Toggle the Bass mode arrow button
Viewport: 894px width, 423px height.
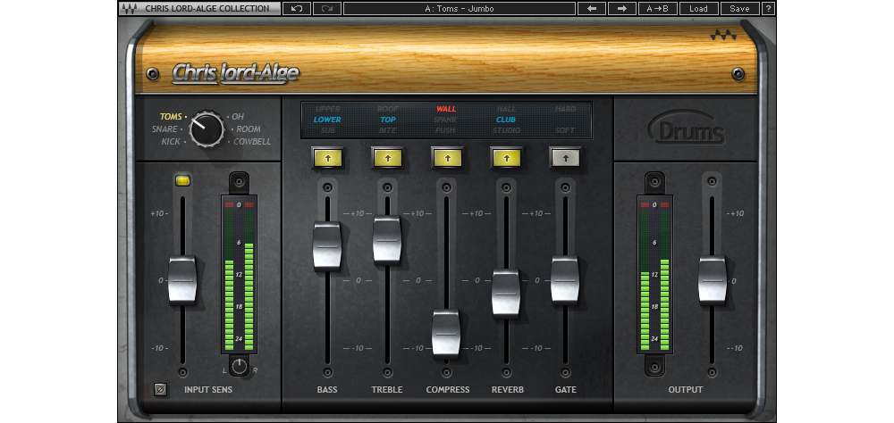(x=327, y=158)
